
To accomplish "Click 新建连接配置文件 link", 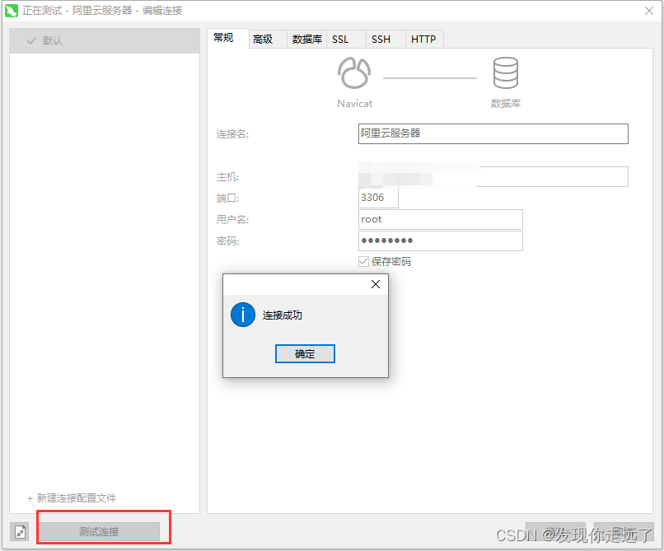I will (72, 498).
